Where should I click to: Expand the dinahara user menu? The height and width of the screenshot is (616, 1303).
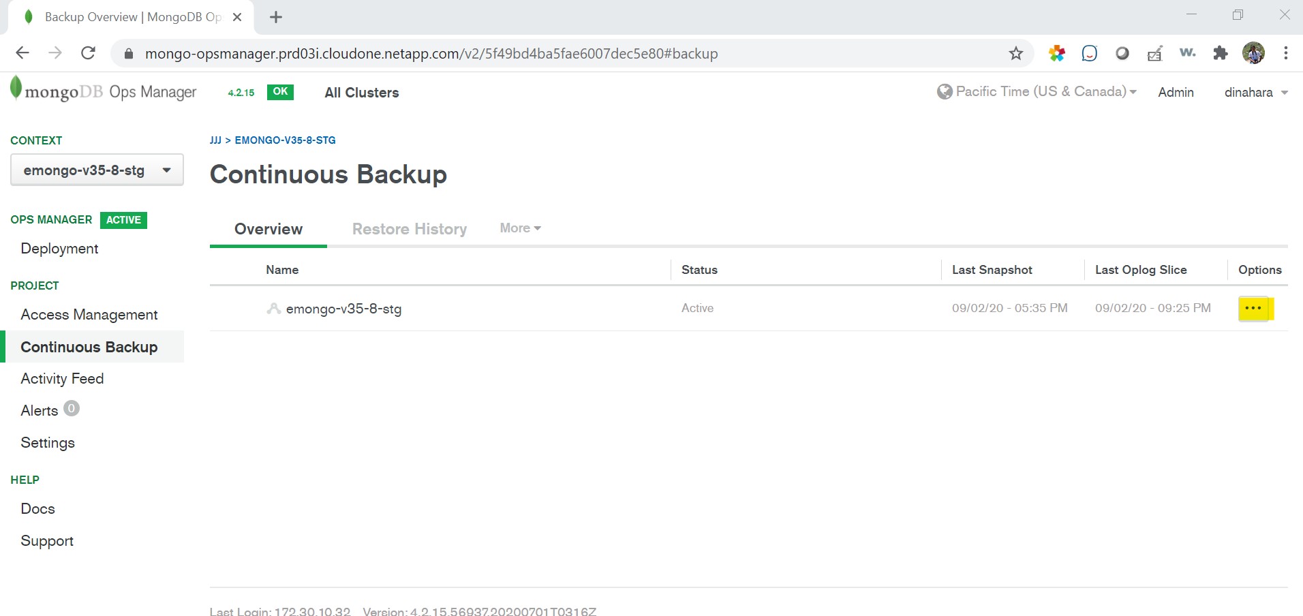(x=1255, y=93)
